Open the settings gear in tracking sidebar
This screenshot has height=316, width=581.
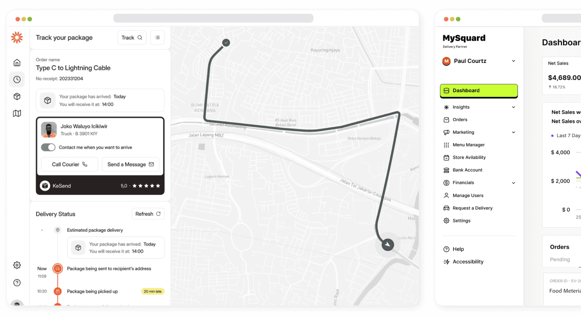pos(17,265)
